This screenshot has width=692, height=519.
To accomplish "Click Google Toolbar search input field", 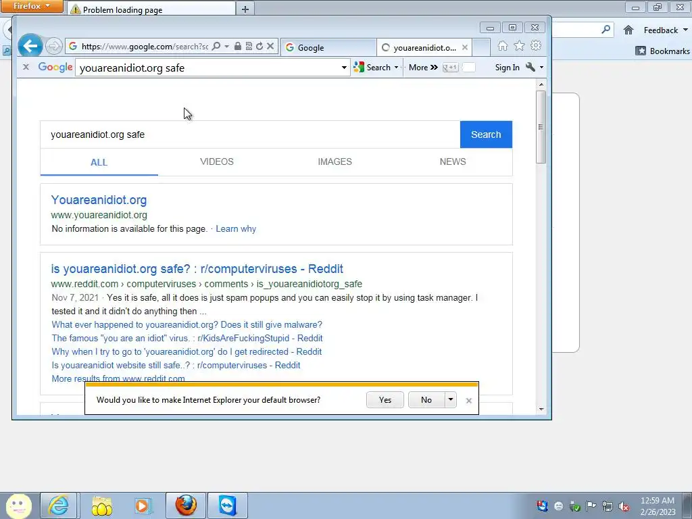I will (x=207, y=68).
